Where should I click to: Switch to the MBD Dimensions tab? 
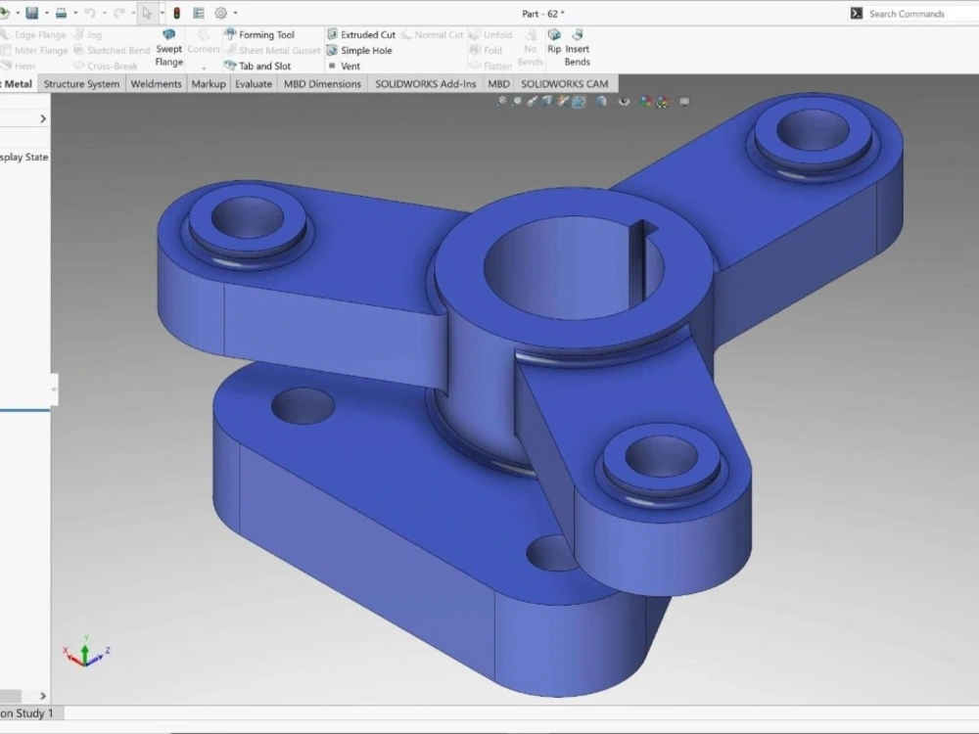coord(322,83)
